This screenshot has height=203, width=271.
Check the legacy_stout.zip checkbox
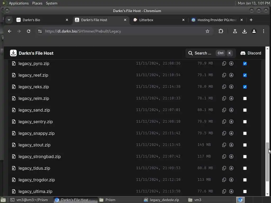click(245, 145)
